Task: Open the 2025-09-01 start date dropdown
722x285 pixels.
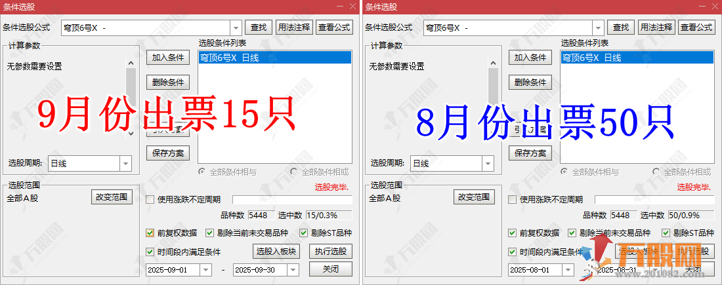Action: click(x=205, y=270)
